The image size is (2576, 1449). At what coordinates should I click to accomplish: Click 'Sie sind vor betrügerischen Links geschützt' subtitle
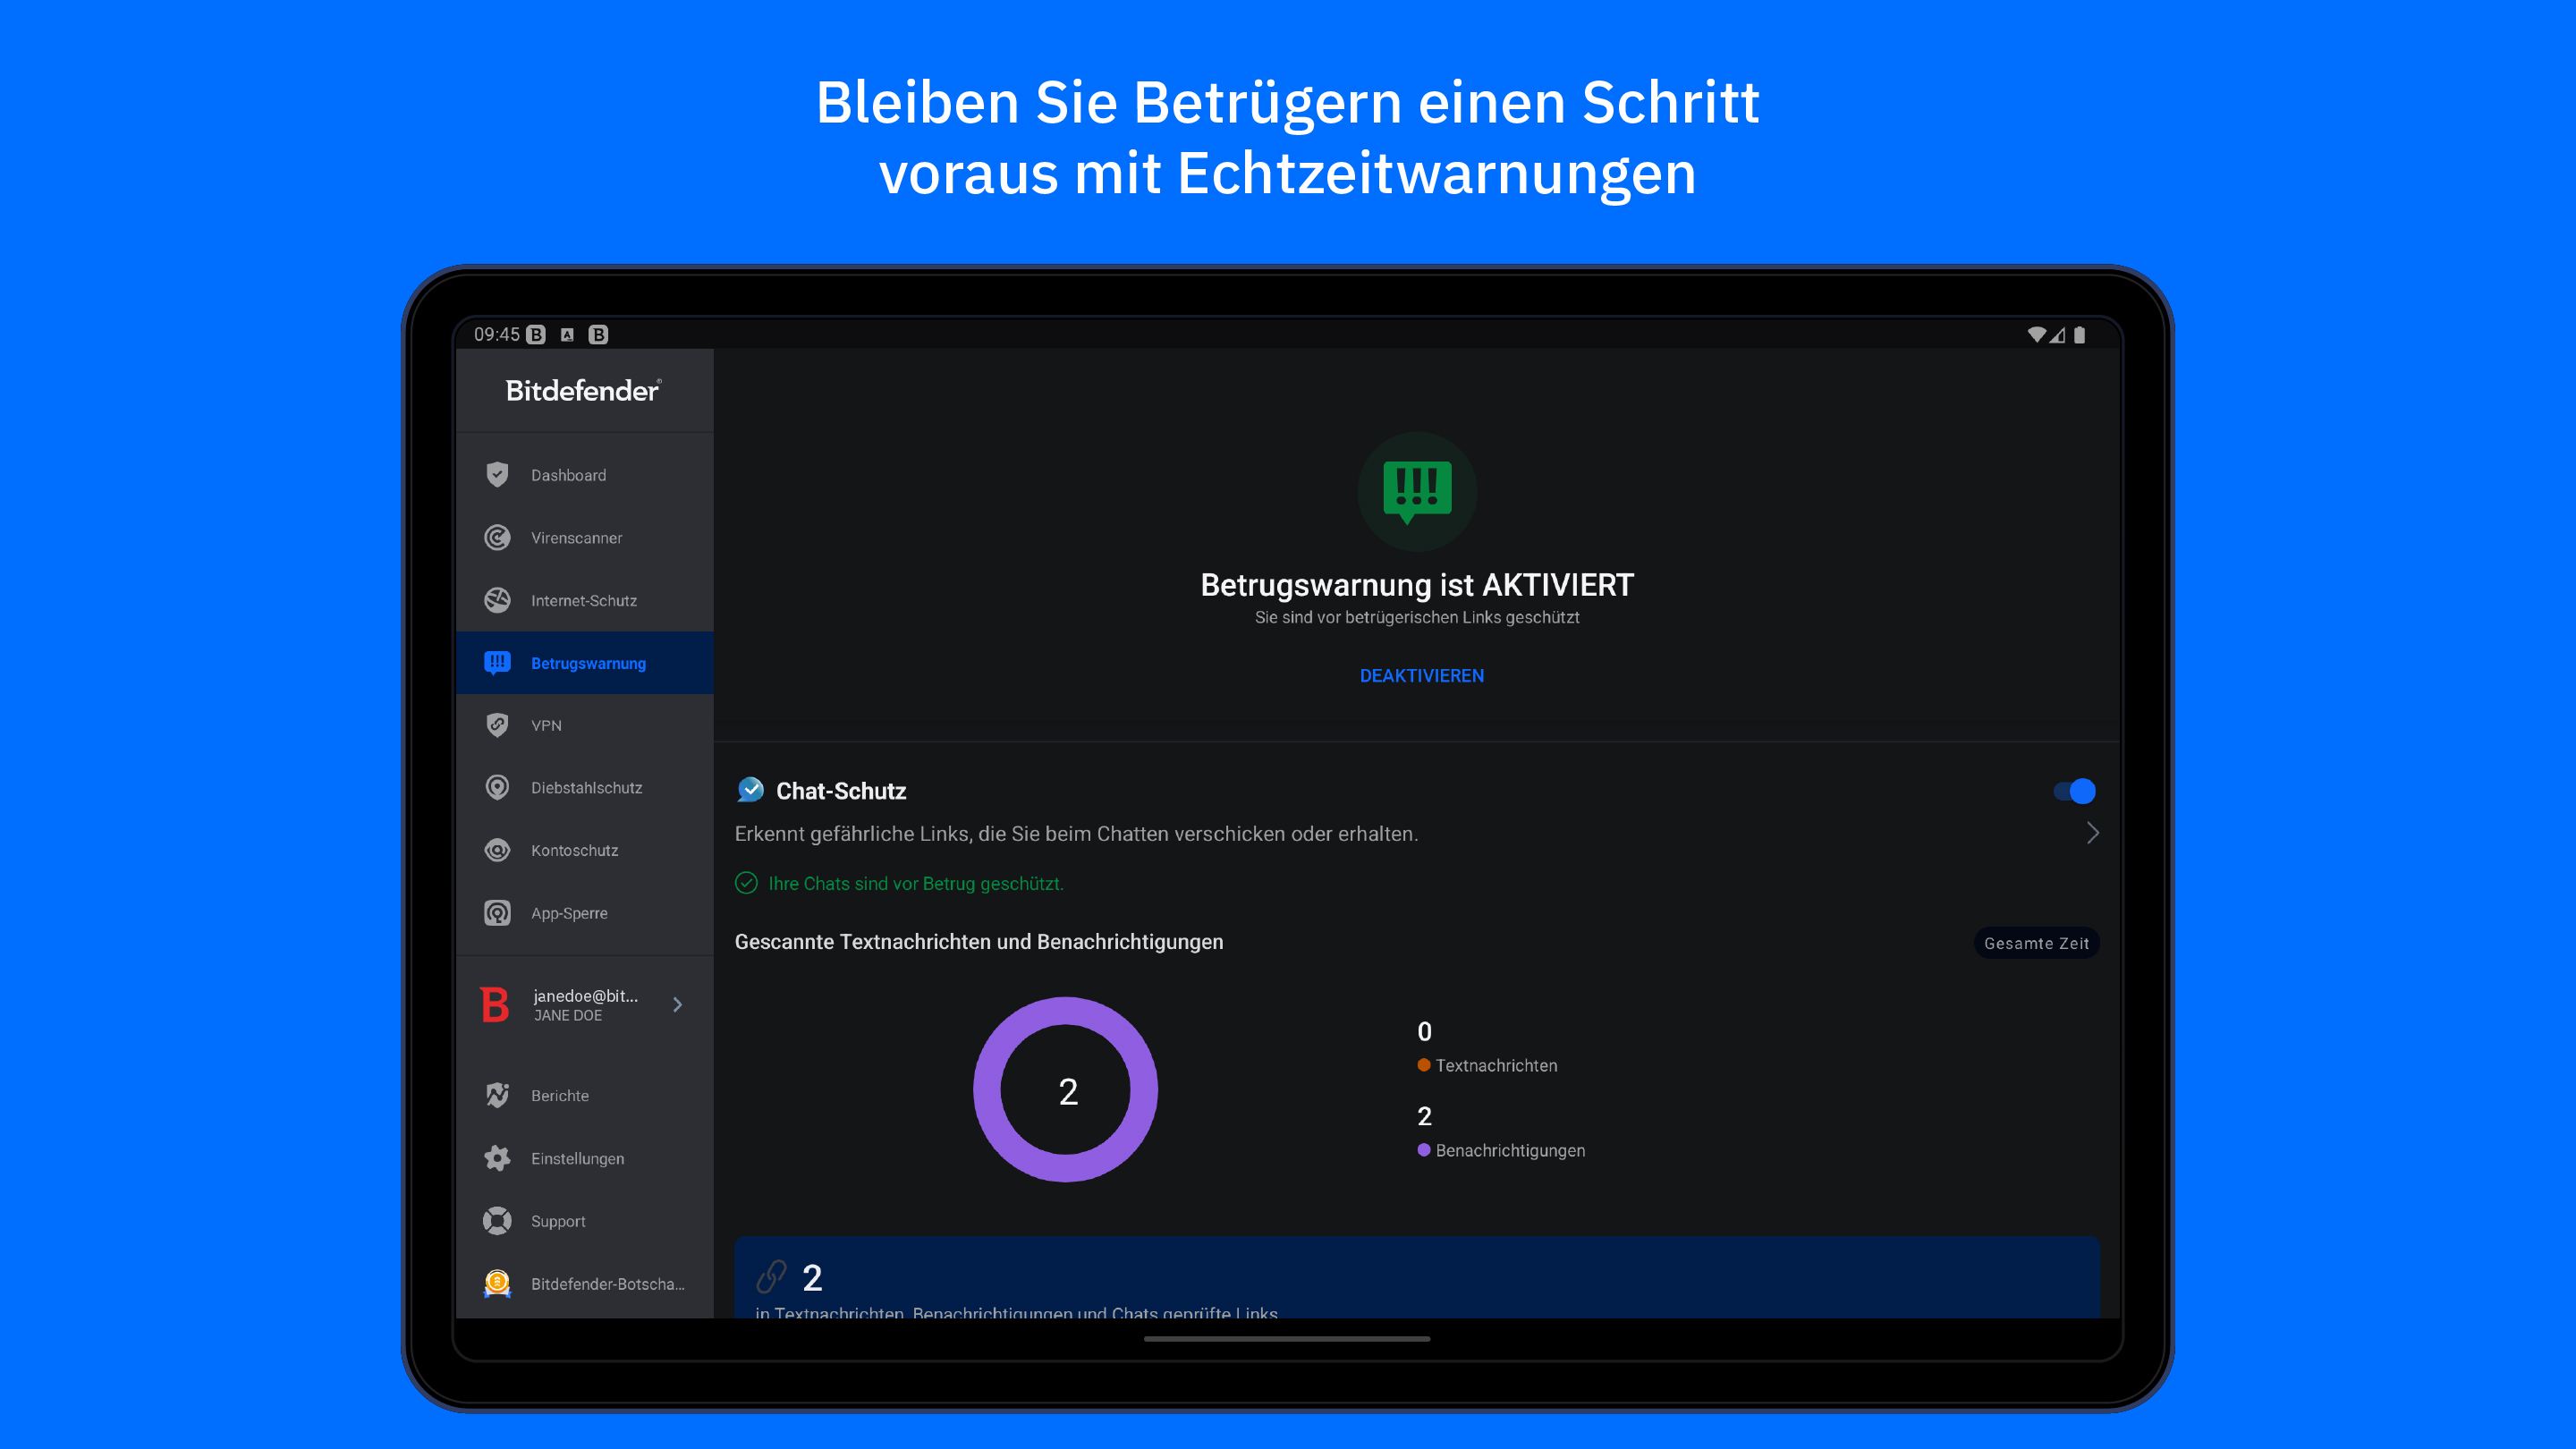[1417, 617]
